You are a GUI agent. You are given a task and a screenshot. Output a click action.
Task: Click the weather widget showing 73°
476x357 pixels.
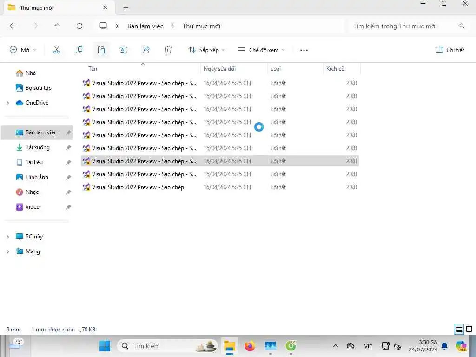point(16,344)
